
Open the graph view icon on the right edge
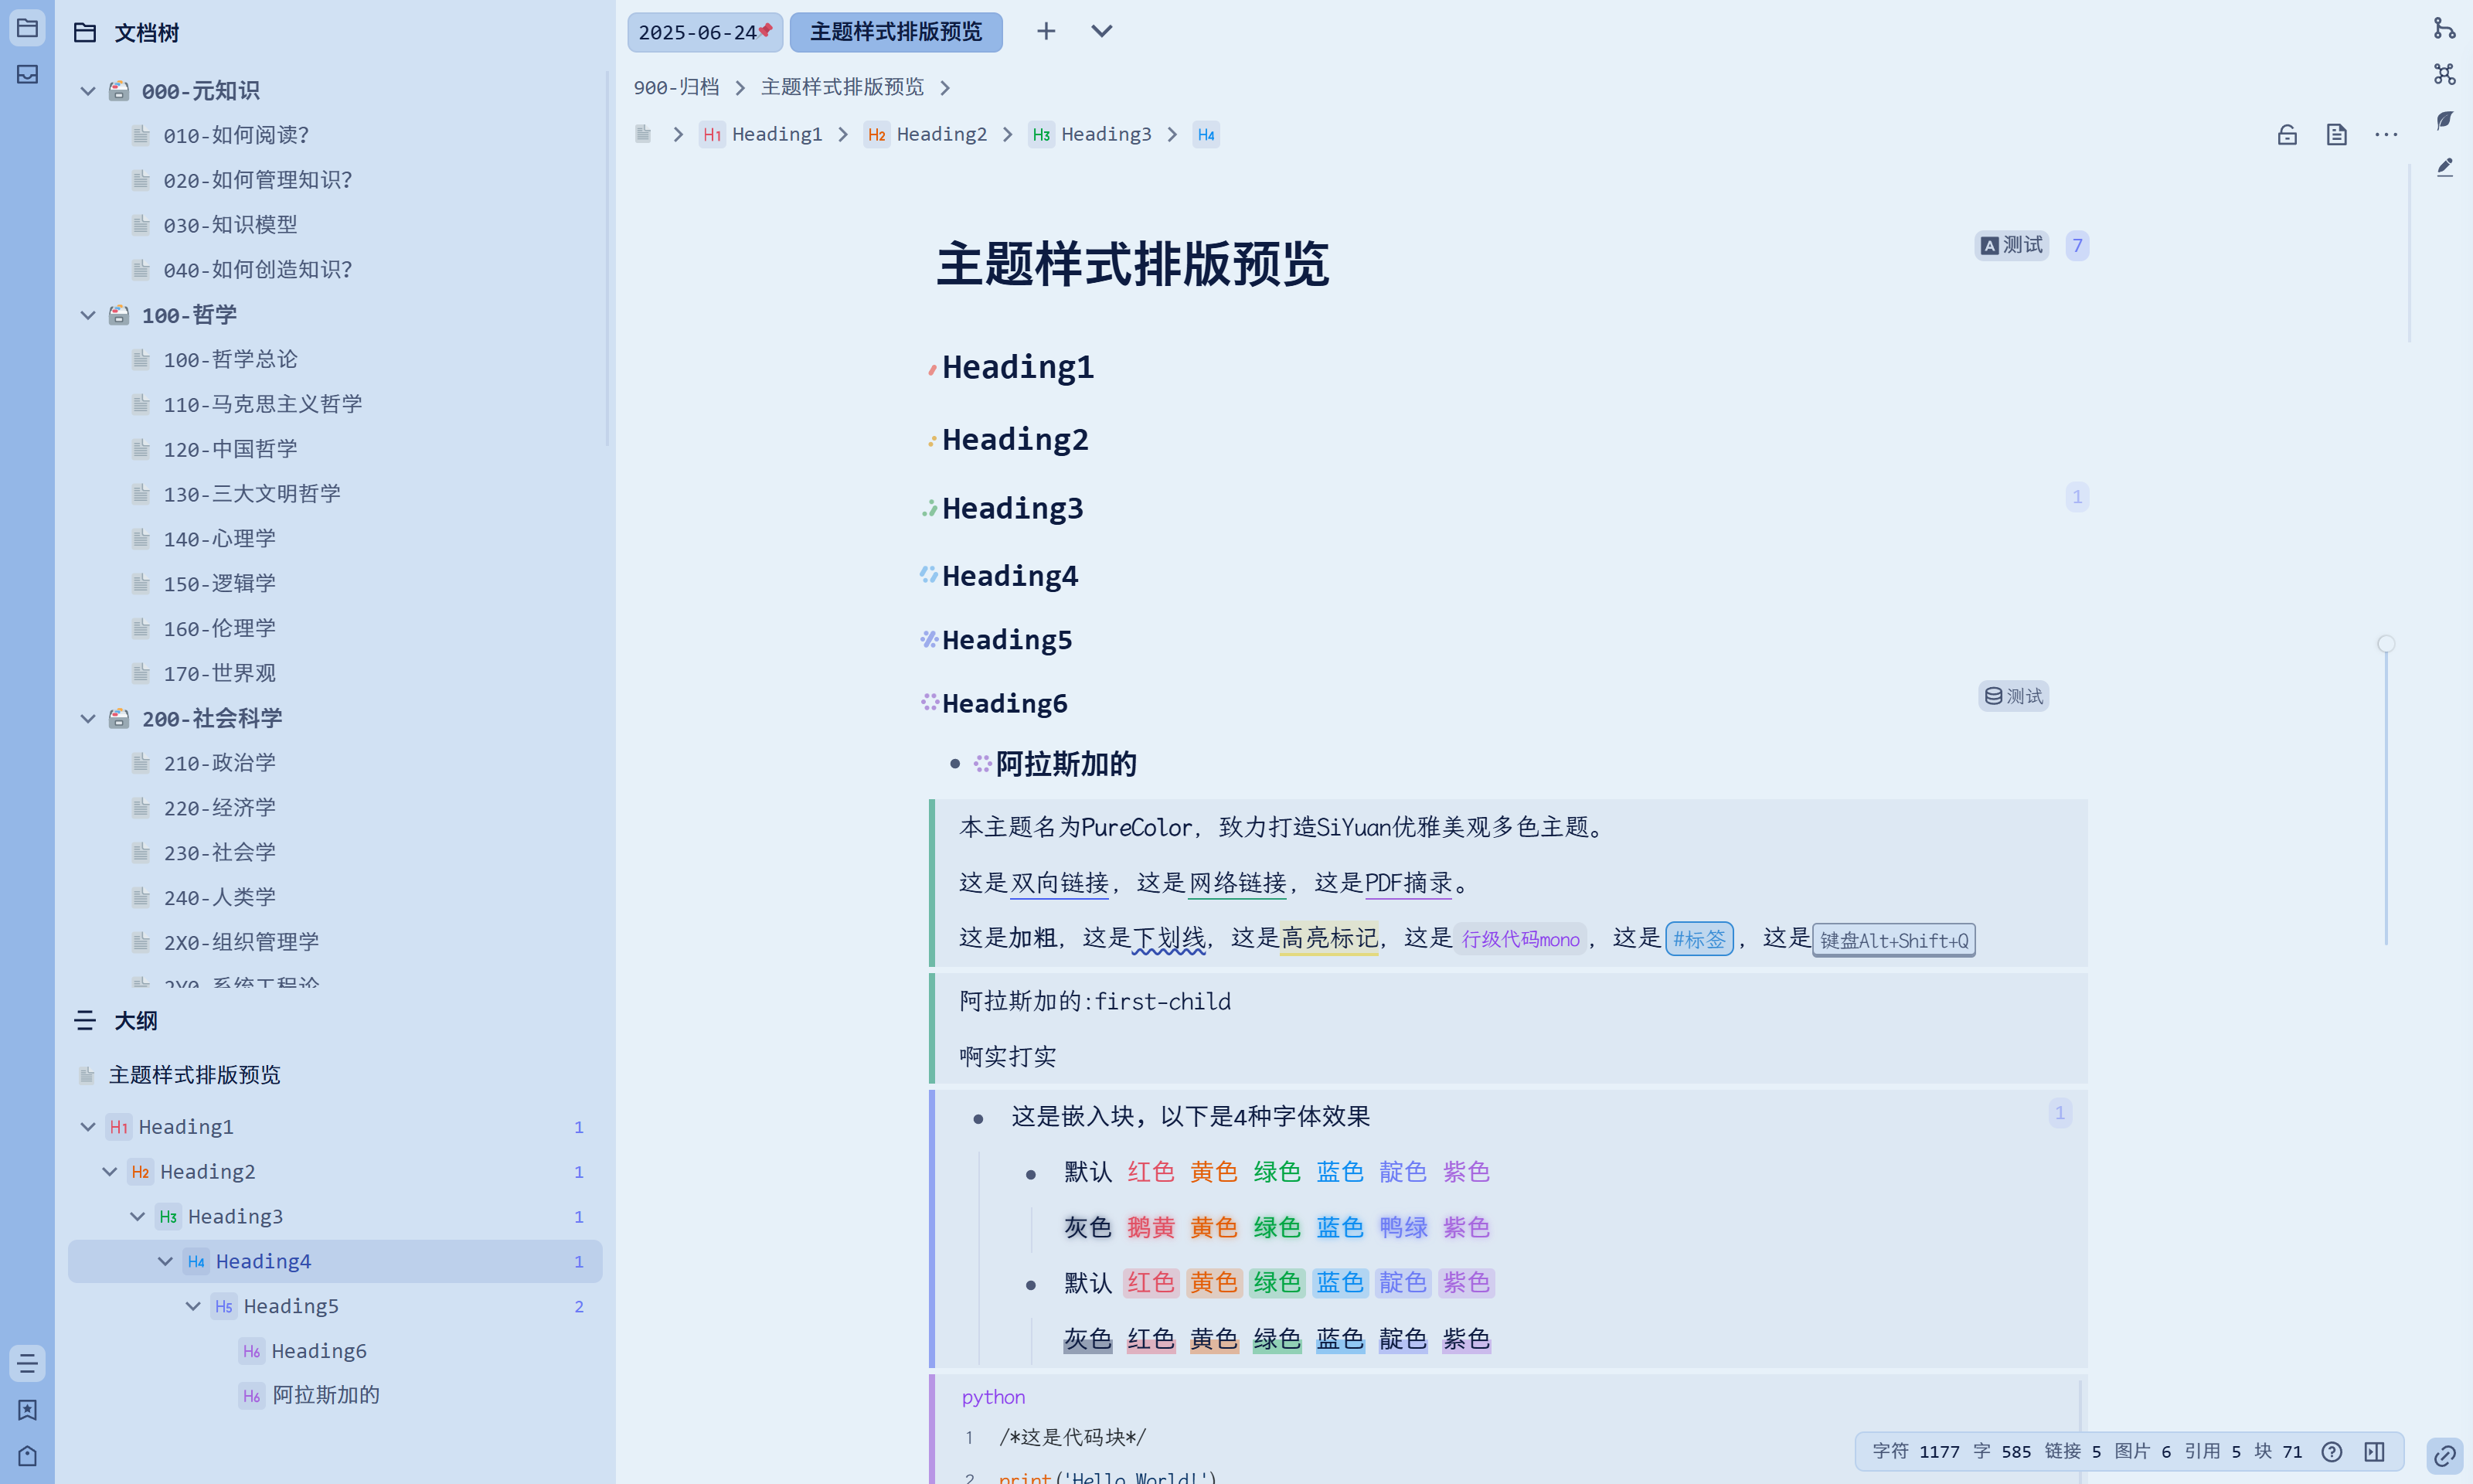[x=2446, y=73]
